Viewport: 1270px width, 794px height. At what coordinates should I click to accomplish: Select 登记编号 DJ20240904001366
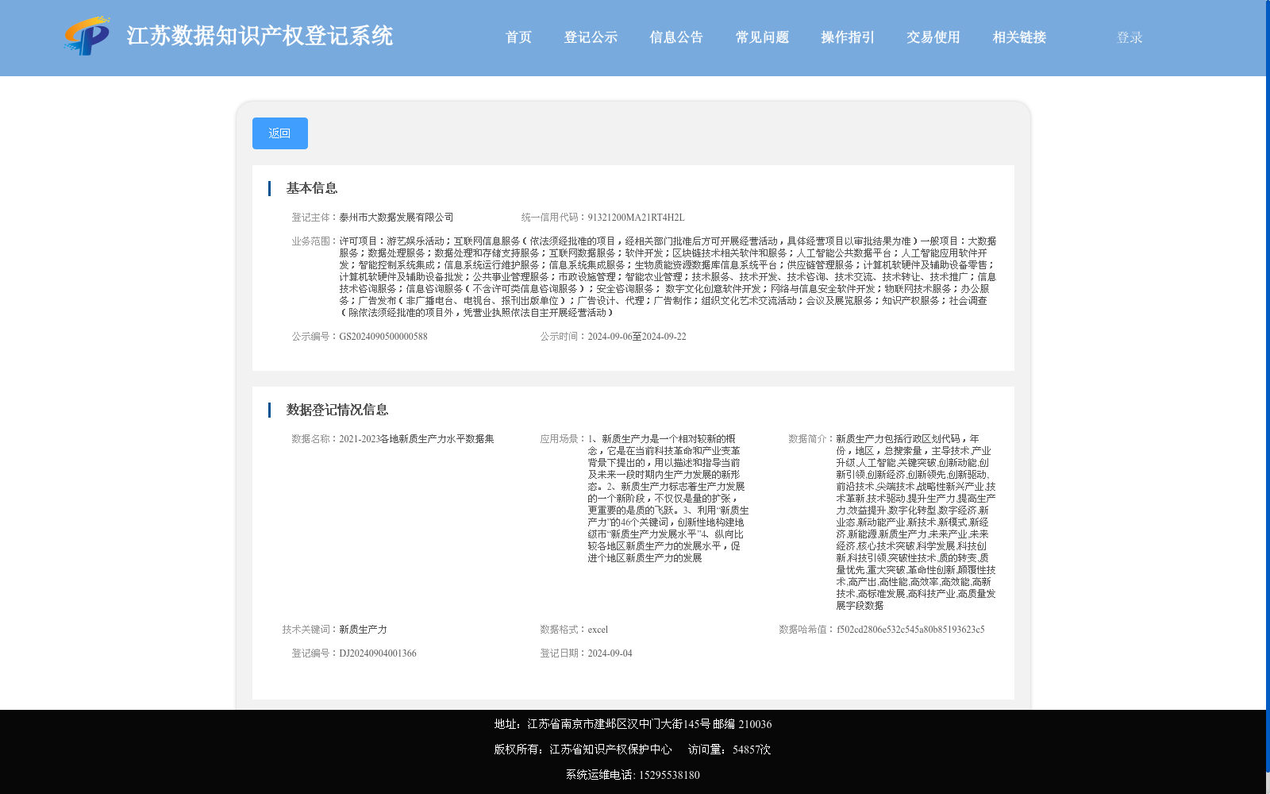[x=378, y=653]
